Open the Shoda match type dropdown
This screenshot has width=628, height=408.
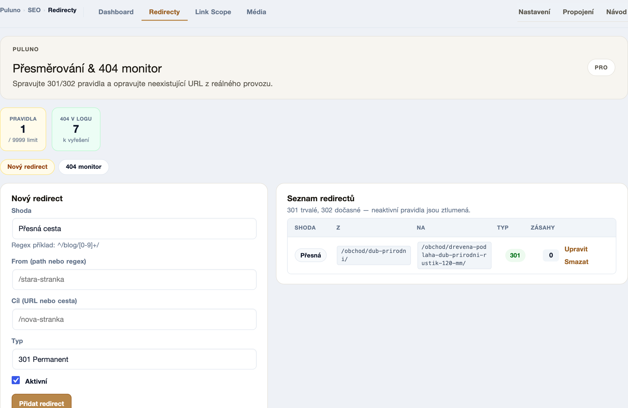(x=134, y=229)
